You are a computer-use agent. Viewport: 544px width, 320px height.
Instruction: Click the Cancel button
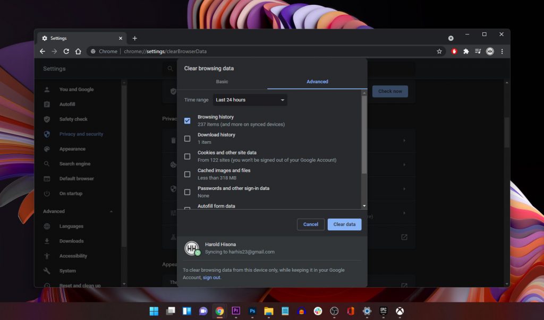(x=310, y=224)
